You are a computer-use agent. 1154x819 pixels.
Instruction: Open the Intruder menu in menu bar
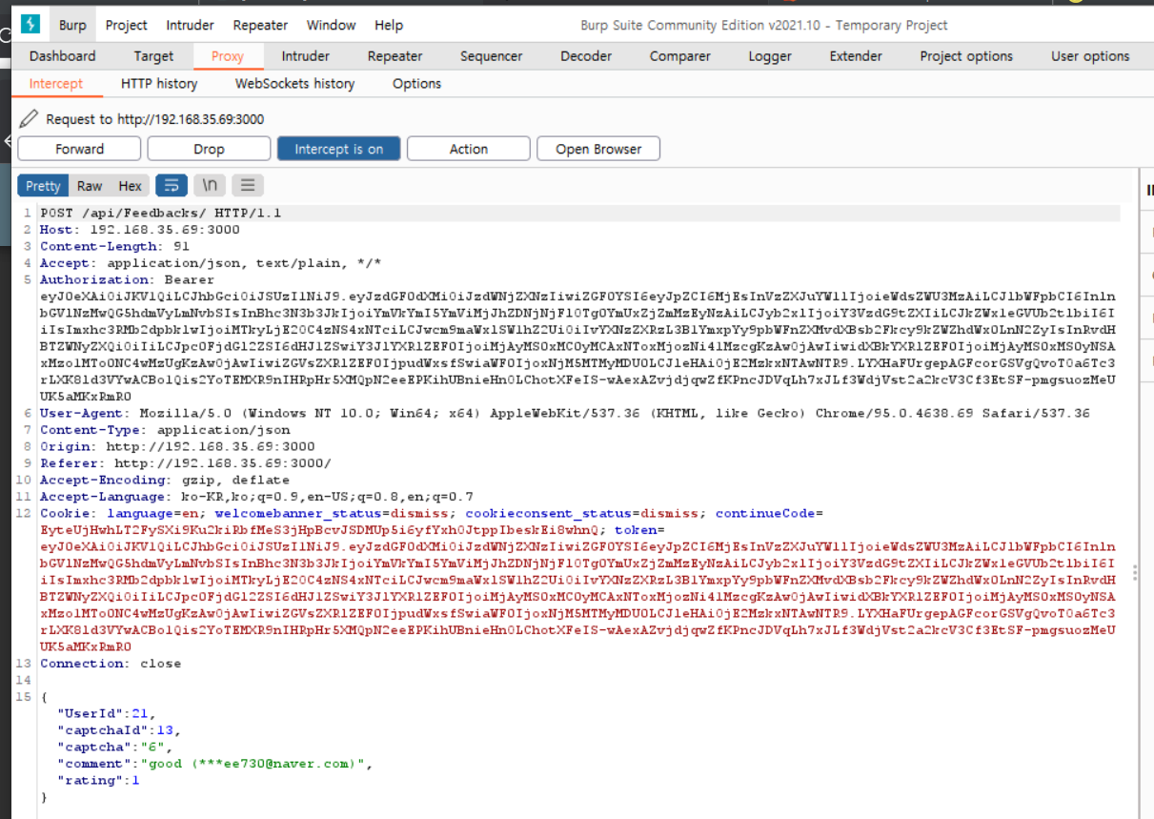click(x=190, y=25)
